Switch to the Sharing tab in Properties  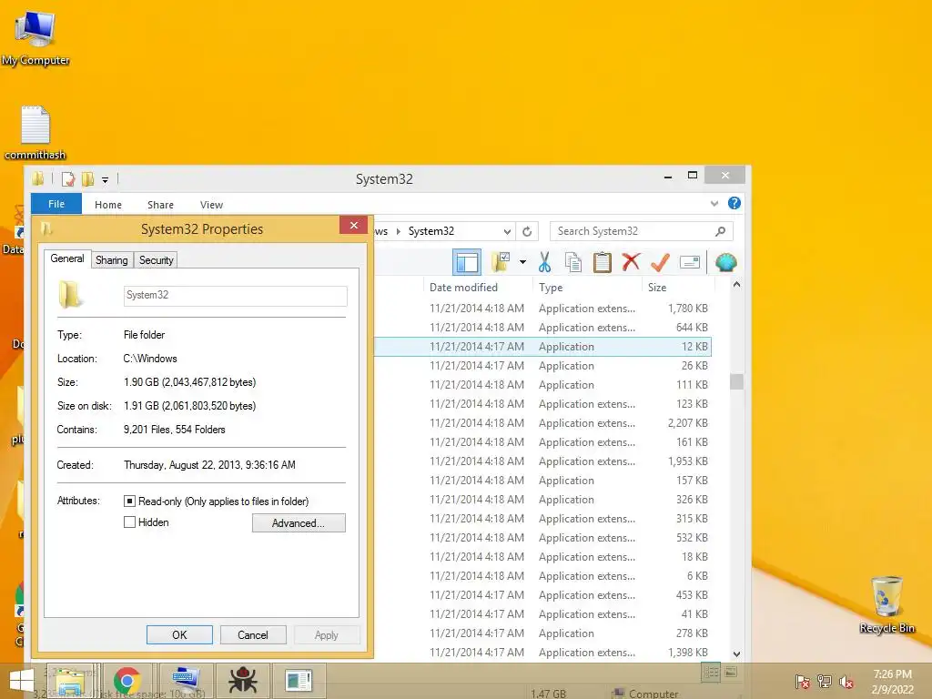click(x=112, y=259)
